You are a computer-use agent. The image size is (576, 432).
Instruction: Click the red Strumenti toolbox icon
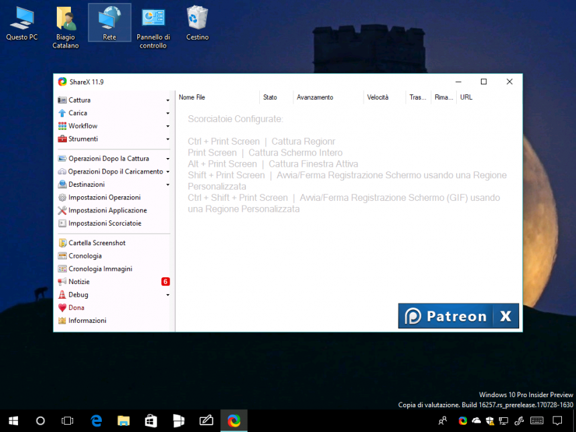coord(62,139)
